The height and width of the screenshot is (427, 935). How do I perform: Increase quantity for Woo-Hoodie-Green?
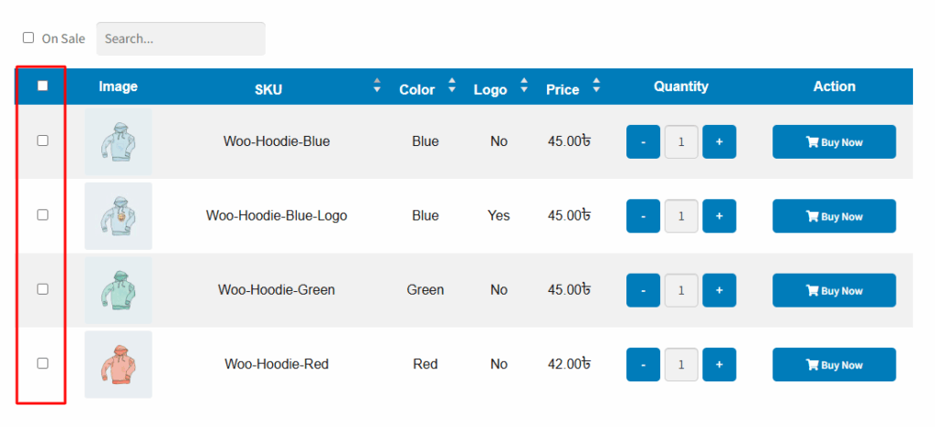pyautogui.click(x=720, y=290)
